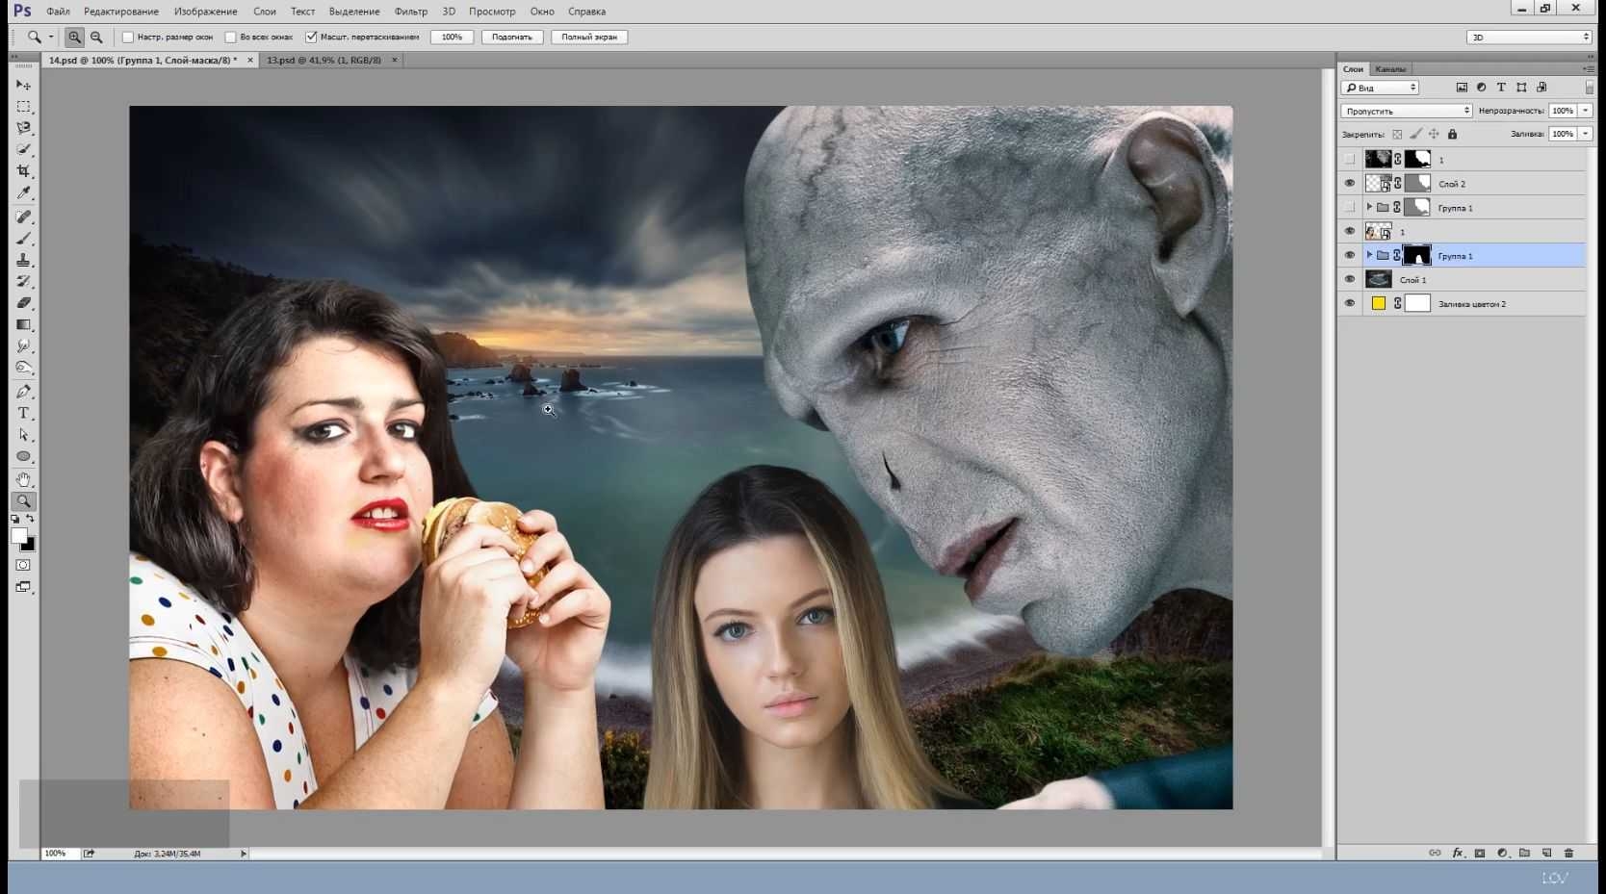
Task: Filter layers by type (T) icon
Action: pos(1501,88)
